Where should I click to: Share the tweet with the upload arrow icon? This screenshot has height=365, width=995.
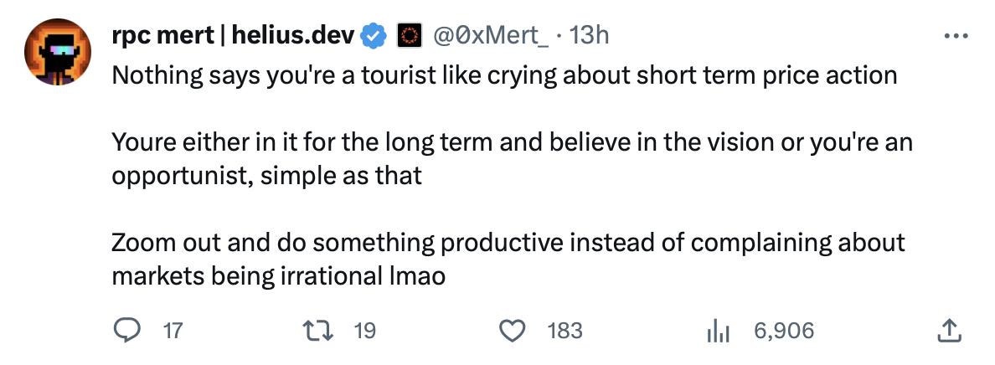tap(948, 331)
